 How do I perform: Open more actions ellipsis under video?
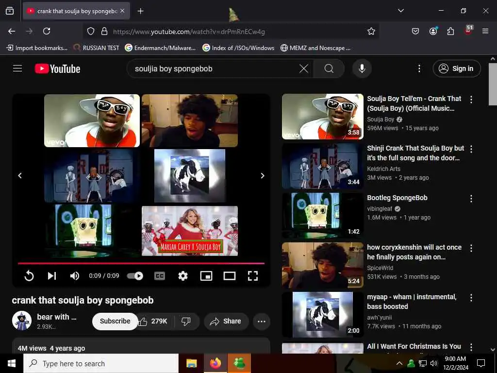click(262, 322)
